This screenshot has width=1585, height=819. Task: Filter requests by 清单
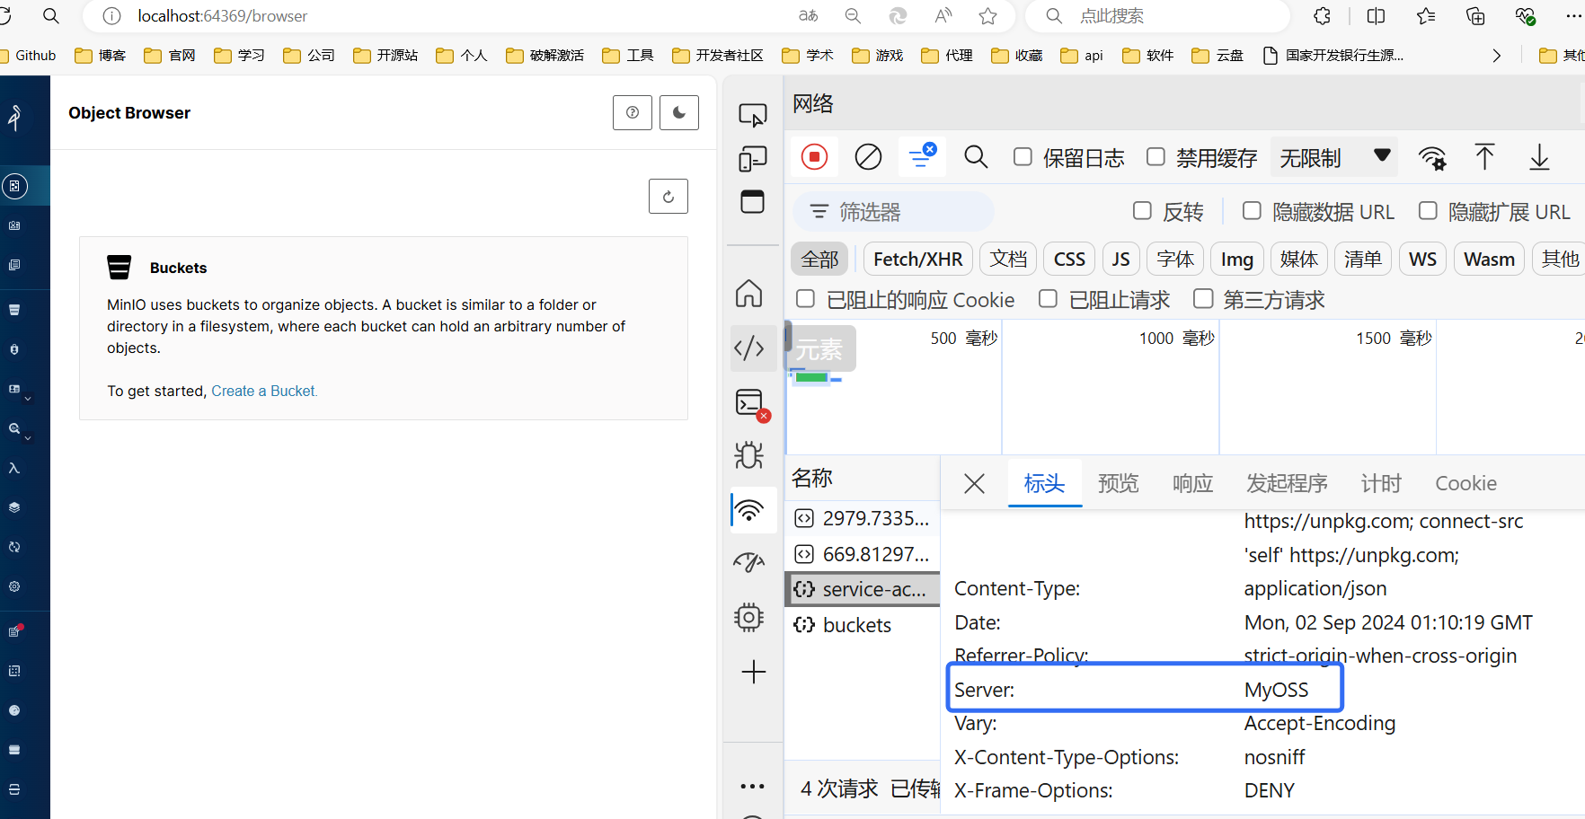(1363, 260)
